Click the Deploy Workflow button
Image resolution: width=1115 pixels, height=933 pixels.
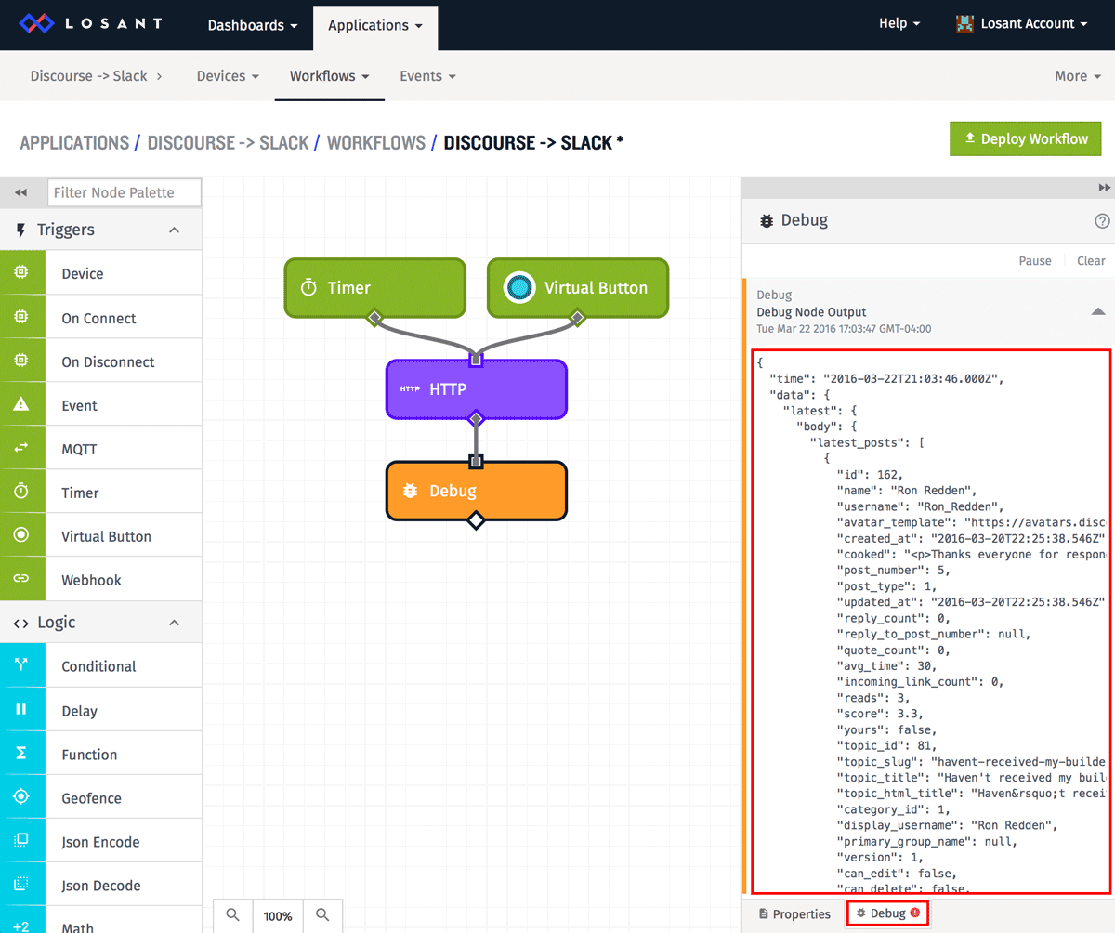pos(1026,138)
